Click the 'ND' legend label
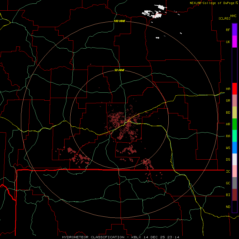 point(228,207)
